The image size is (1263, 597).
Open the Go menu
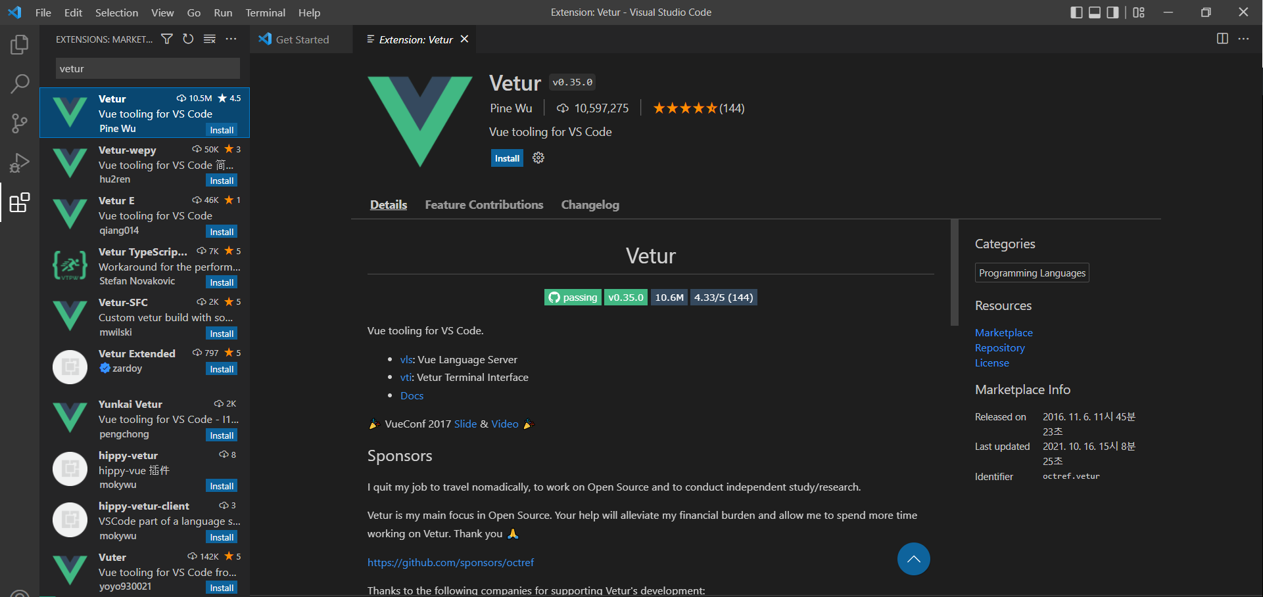click(193, 12)
